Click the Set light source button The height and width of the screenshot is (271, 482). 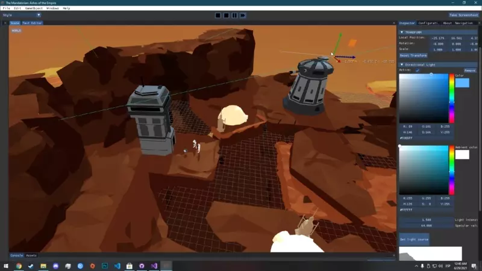point(414,239)
